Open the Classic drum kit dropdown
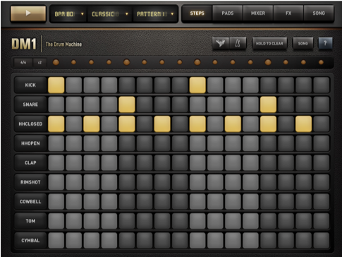This screenshot has height=257, width=342. pyautogui.click(x=109, y=14)
